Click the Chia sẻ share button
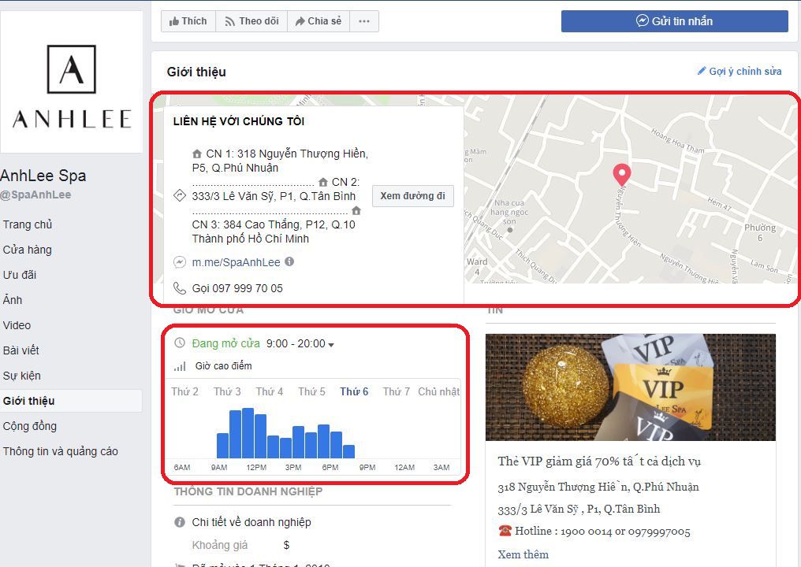This screenshot has width=801, height=567. click(319, 21)
